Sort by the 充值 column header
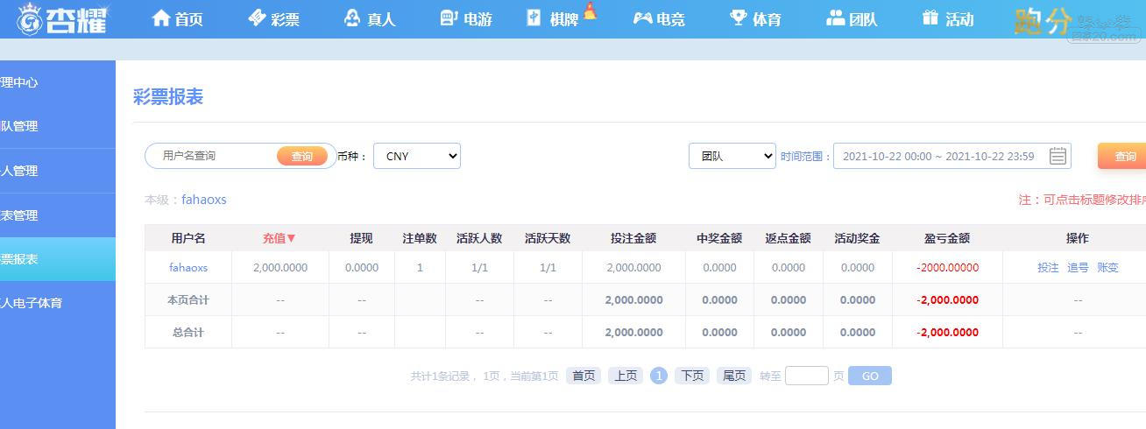Viewport: 1146px width, 429px height. 279,238
